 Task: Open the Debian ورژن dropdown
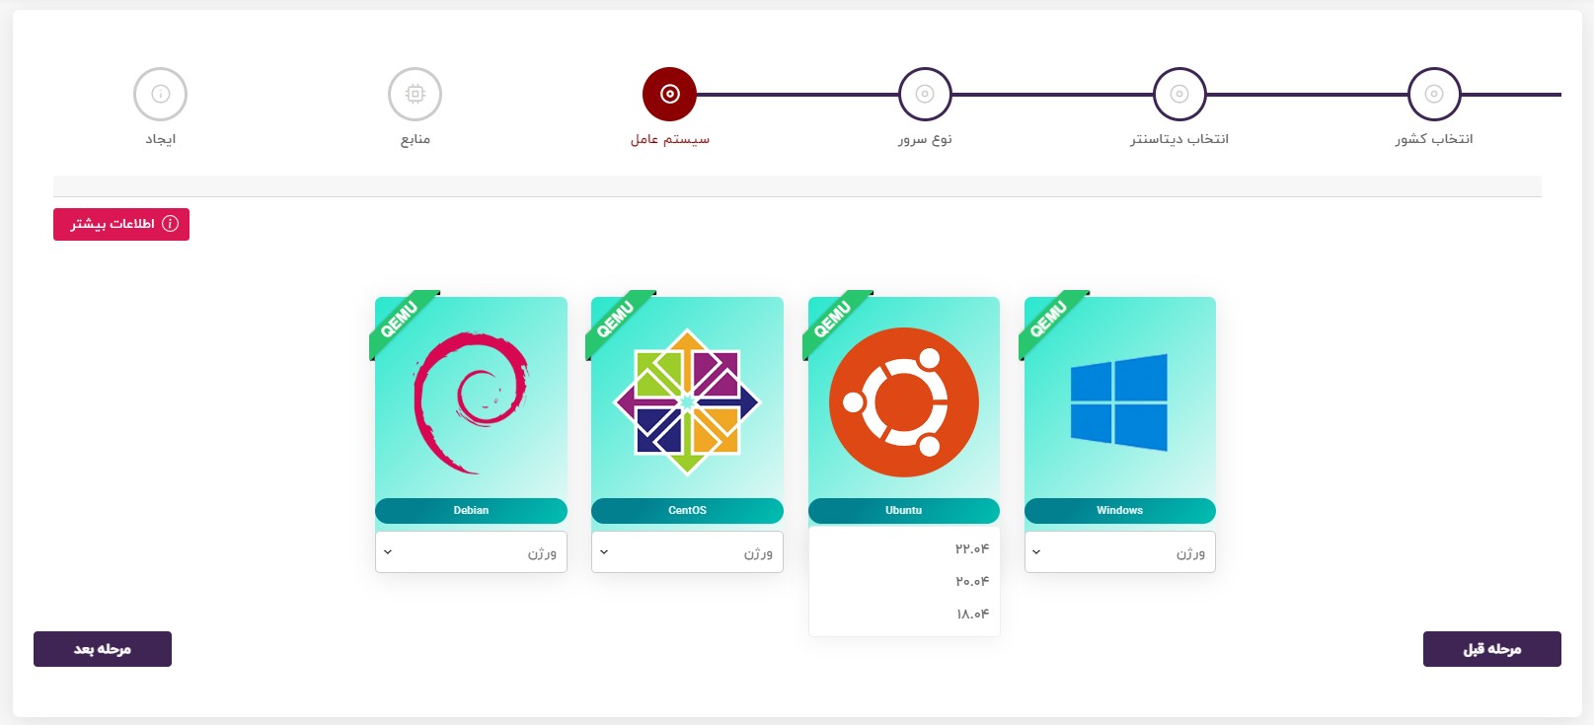coord(471,552)
